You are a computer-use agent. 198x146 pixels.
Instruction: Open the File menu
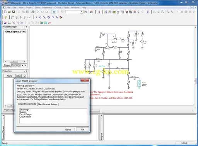9,7
